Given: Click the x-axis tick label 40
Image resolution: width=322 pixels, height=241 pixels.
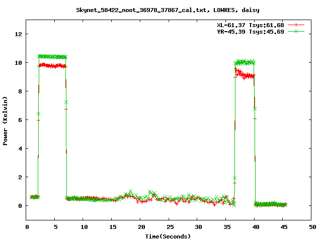Looking at the screenshot, I should pos(256,227).
